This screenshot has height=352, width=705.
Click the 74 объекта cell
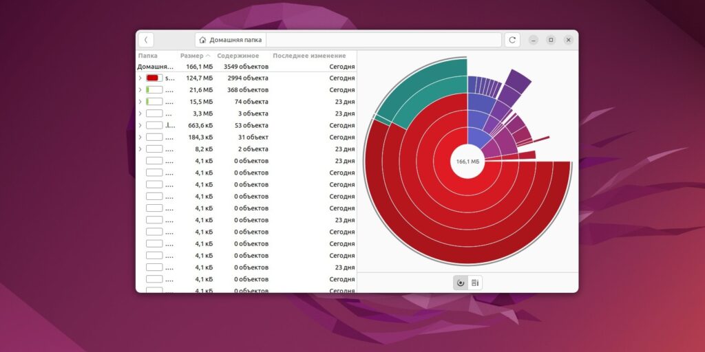coord(251,102)
